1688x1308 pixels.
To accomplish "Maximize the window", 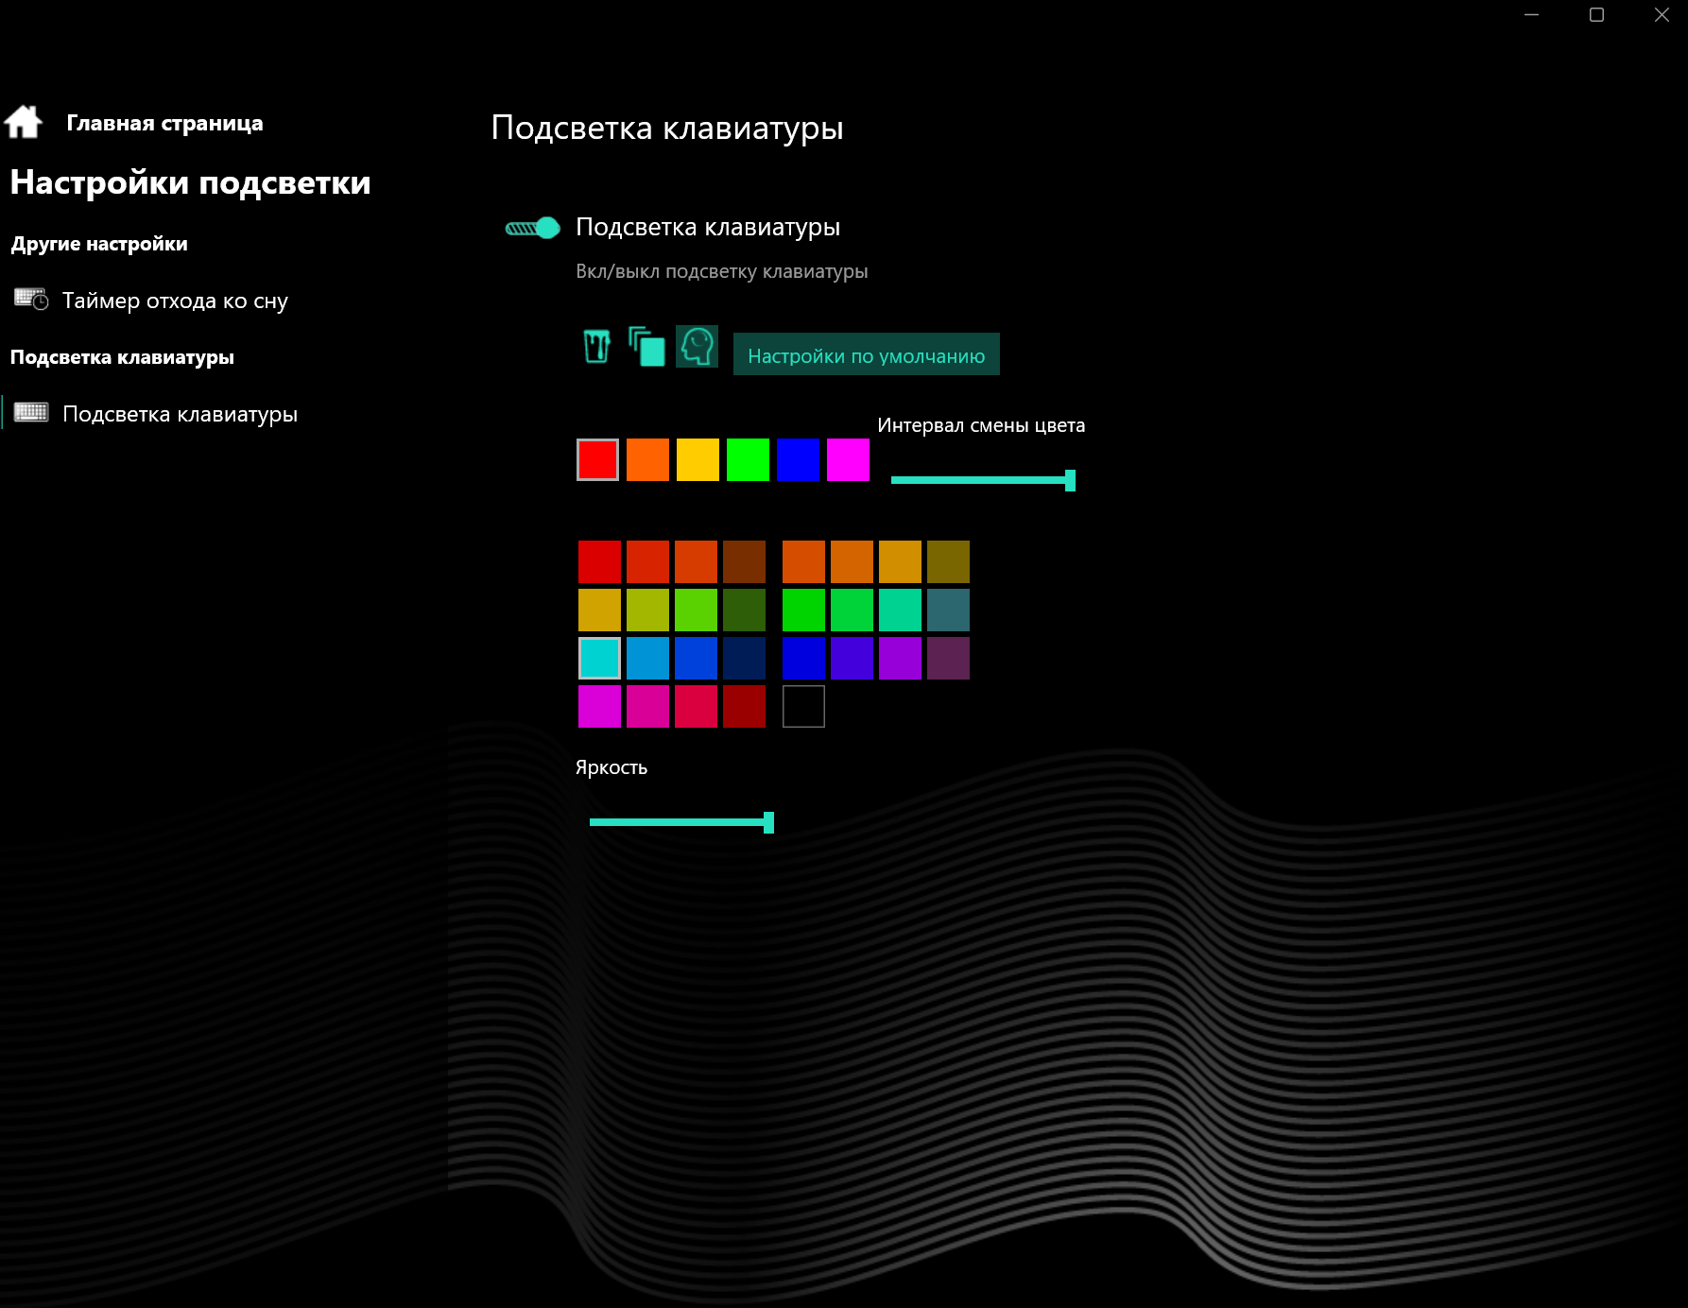I will (1597, 15).
